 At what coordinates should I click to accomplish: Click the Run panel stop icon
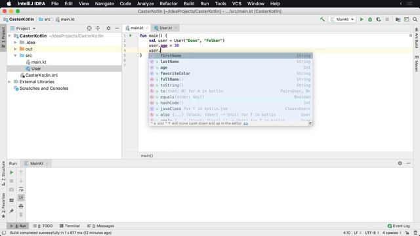pyautogui.click(x=12, y=181)
